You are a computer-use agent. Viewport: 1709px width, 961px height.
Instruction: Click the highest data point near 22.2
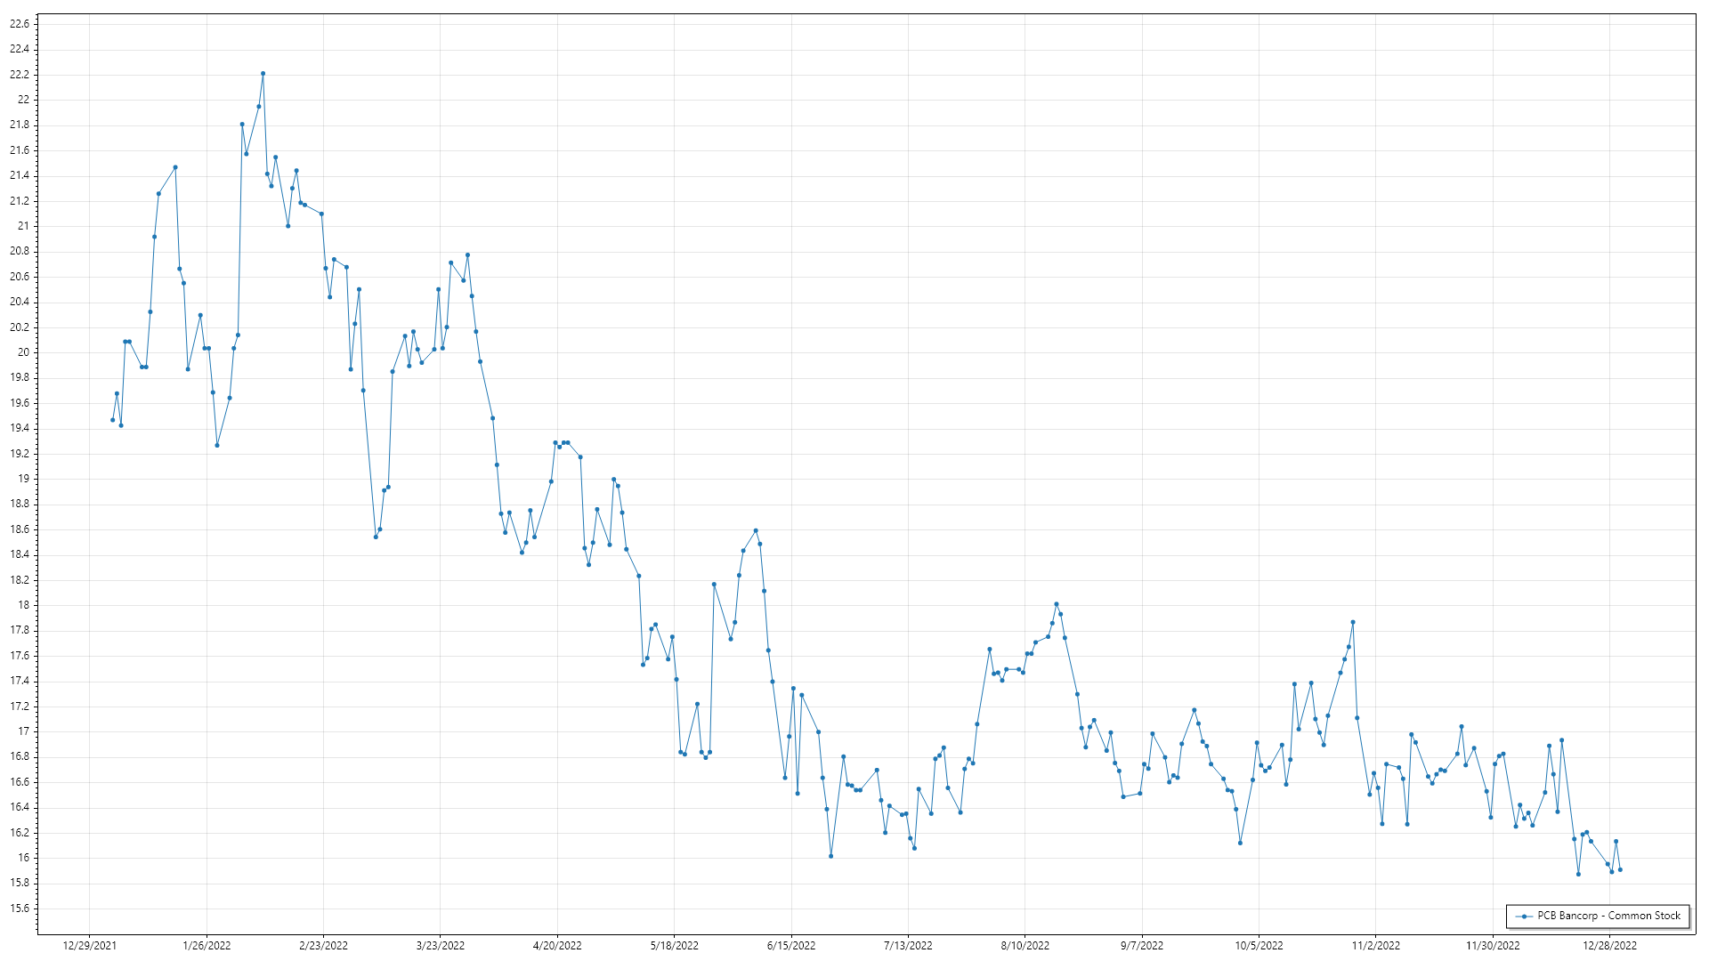pyautogui.click(x=263, y=74)
